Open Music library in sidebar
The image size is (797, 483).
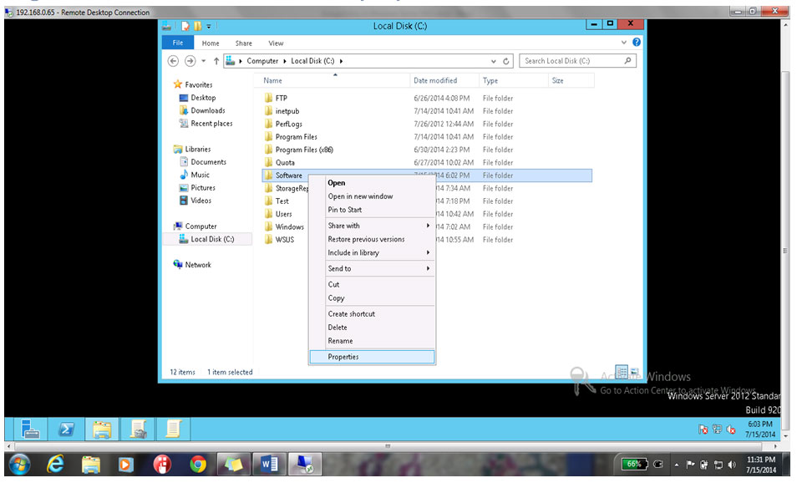coord(200,175)
